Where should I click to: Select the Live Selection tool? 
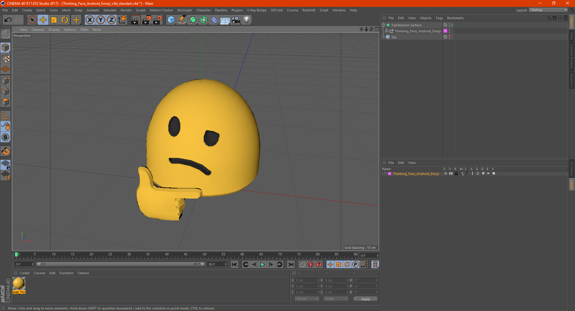pyautogui.click(x=32, y=20)
